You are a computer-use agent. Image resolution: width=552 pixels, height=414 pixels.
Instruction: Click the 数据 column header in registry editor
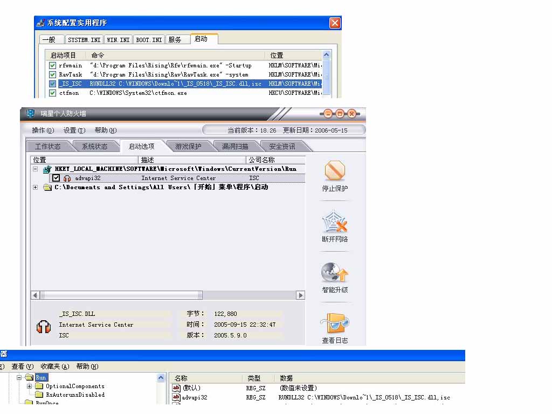(370, 378)
